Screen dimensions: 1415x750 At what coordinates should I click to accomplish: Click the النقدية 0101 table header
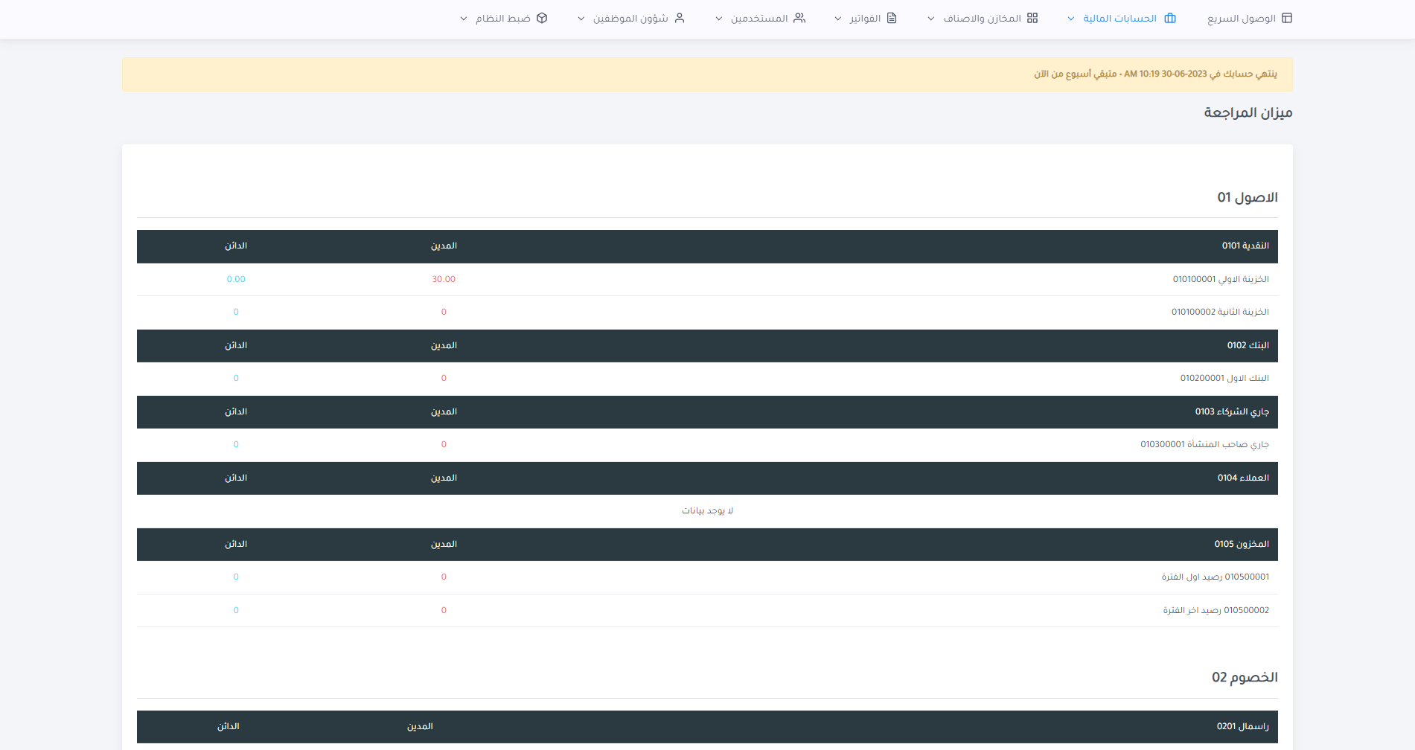click(1245, 246)
